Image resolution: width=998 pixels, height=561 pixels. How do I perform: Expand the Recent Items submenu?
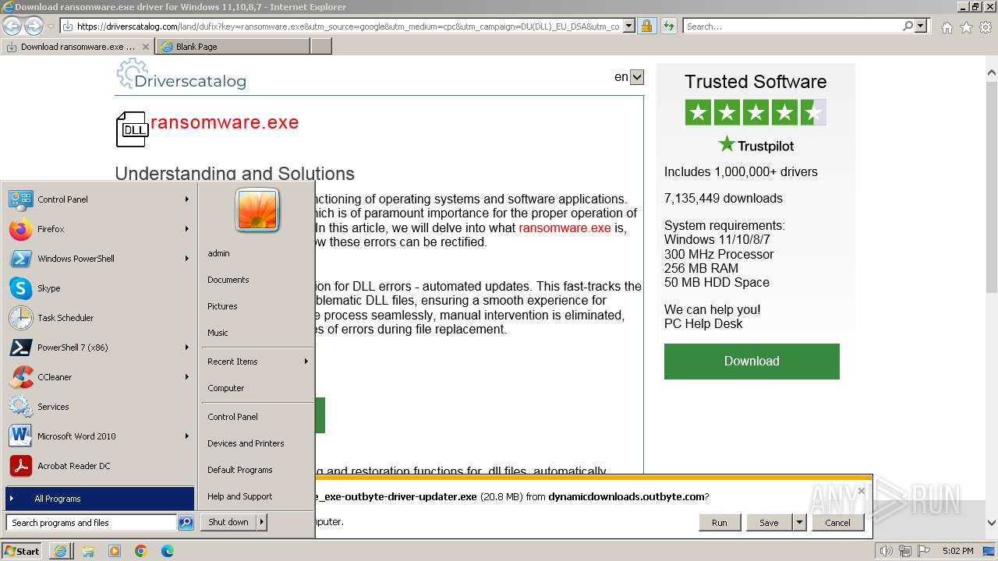257,362
